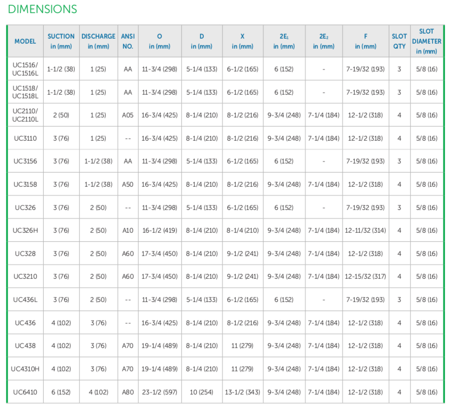Image resolution: width=450 pixels, height=406 pixels.
Task: Click the ANSI NO. column header
Action: (x=128, y=41)
